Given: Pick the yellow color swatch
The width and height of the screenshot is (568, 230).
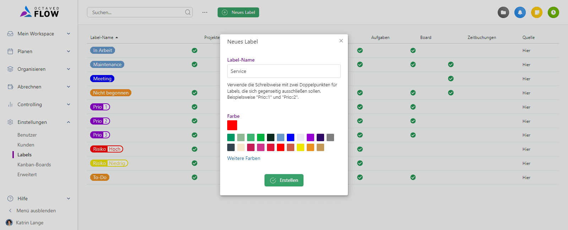Looking at the screenshot, I should [x=300, y=147].
